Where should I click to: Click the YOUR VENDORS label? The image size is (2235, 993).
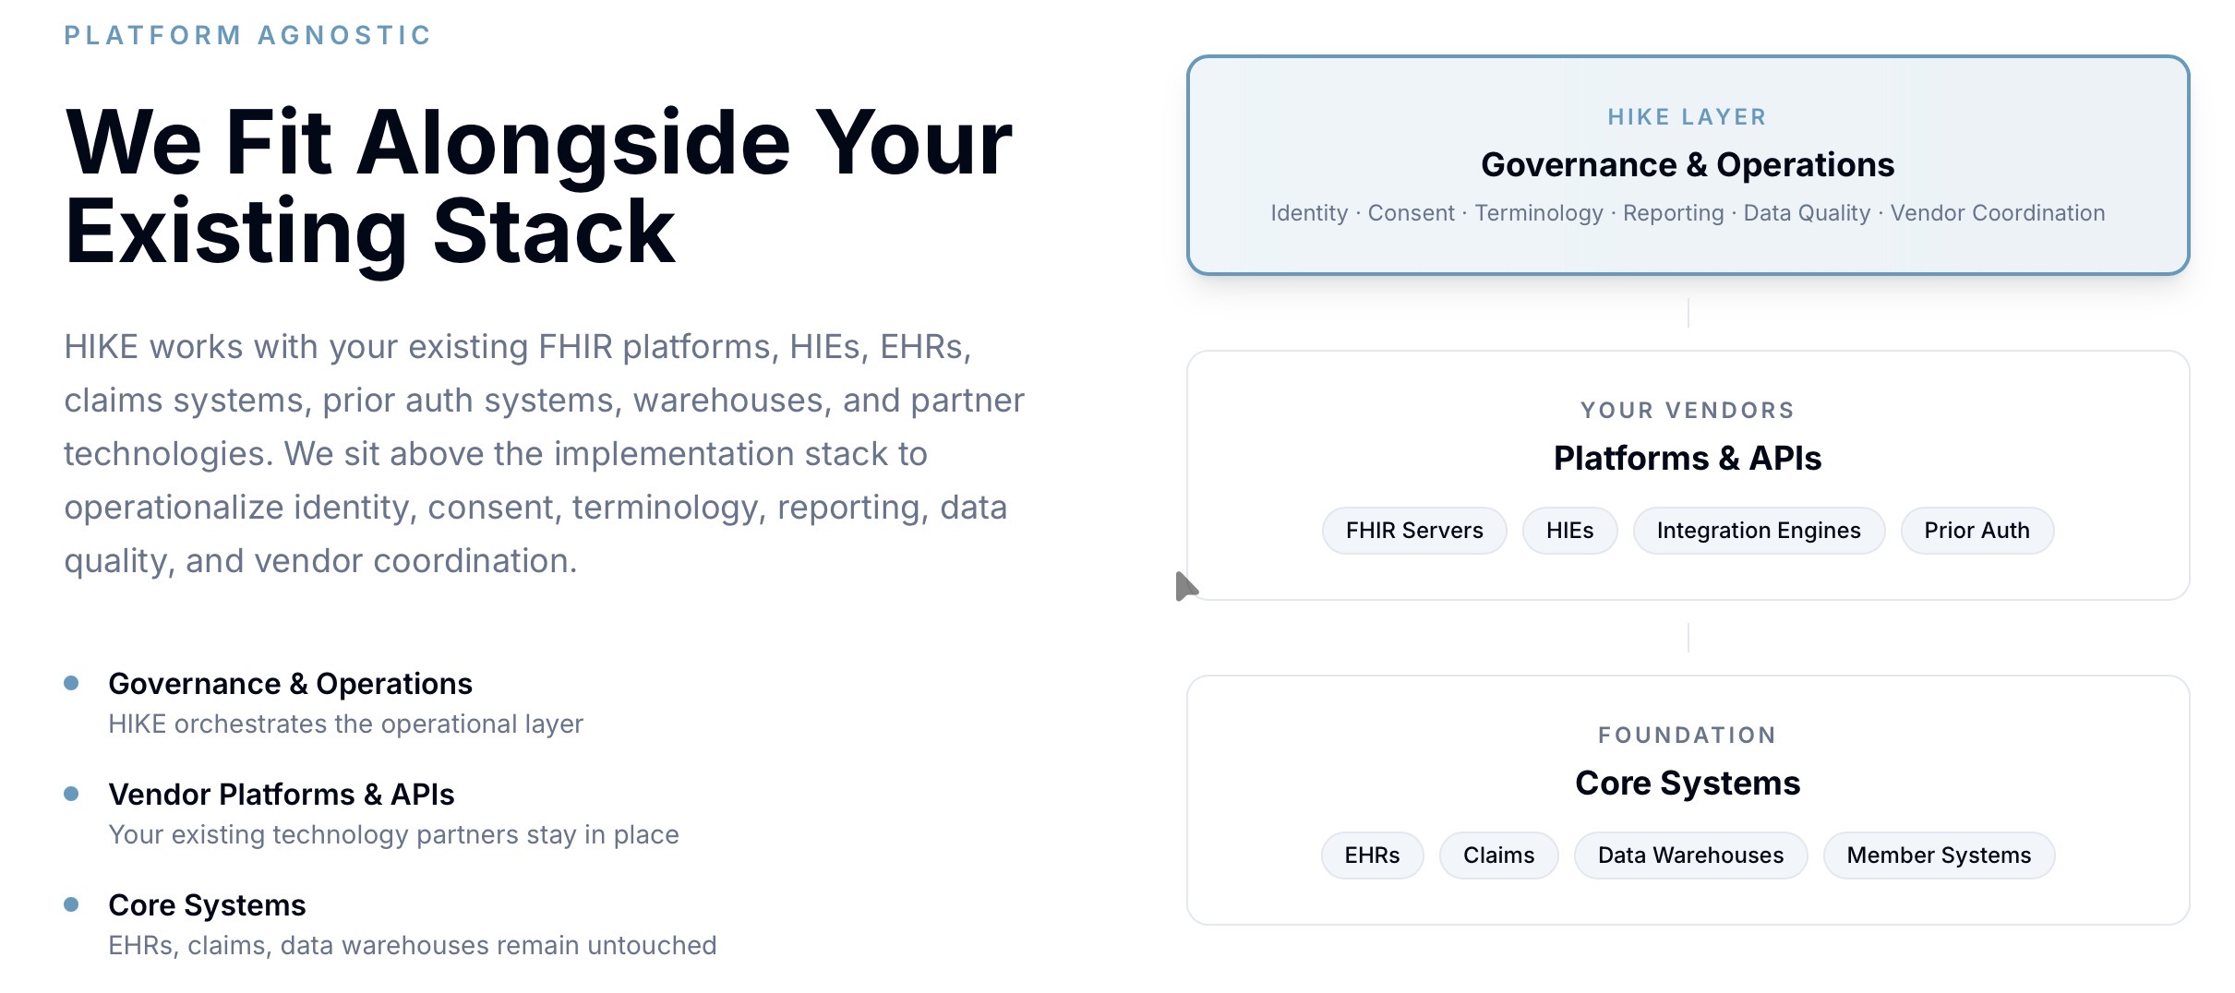(x=1688, y=411)
